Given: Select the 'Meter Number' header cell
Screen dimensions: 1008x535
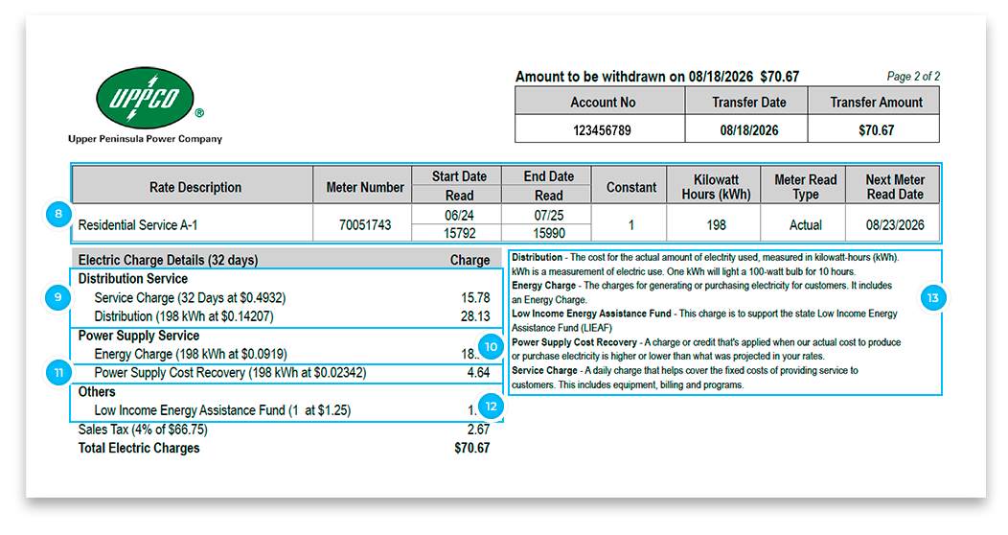Looking at the screenshot, I should pyautogui.click(x=364, y=187).
